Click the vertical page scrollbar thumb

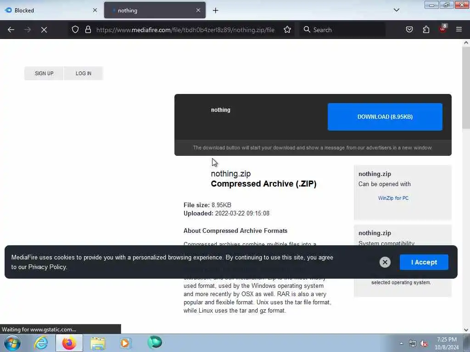tap(466, 88)
